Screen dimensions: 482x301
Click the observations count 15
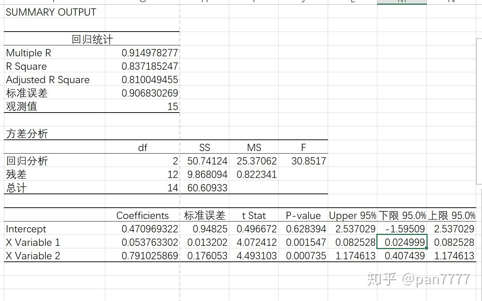173,107
